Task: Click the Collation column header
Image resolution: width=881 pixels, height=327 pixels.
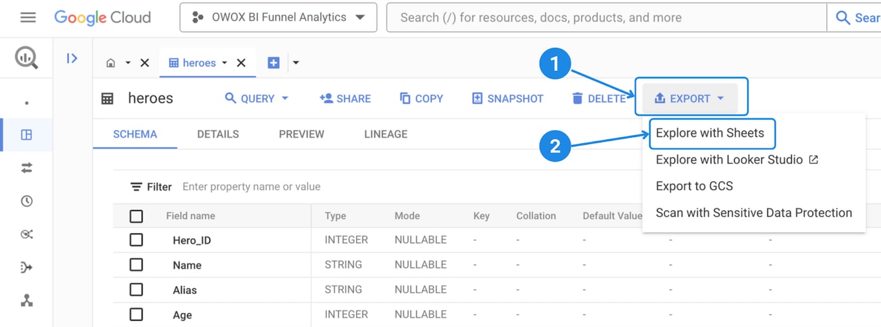Action: (x=536, y=216)
